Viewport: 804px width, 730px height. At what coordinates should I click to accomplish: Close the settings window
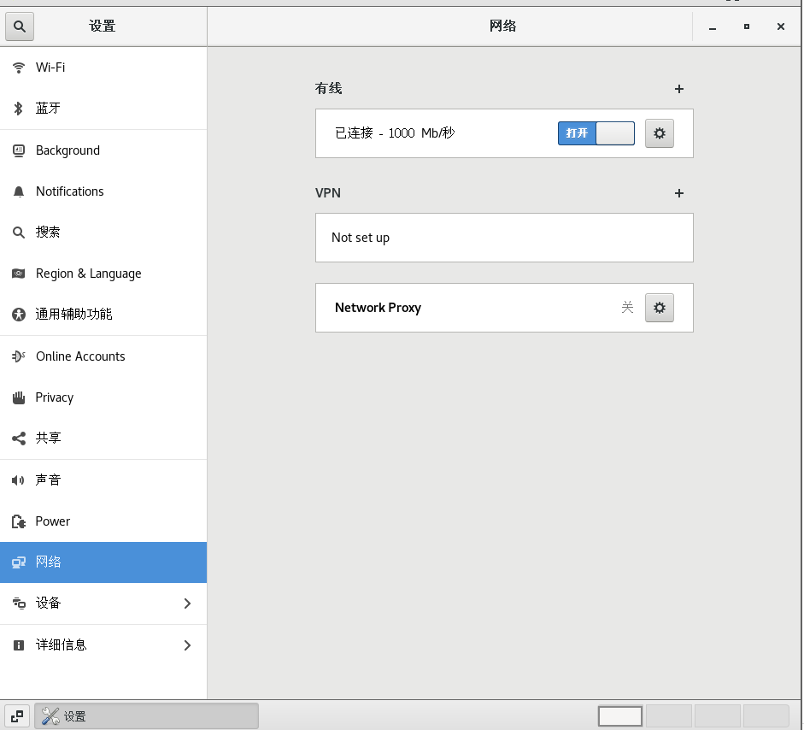point(780,26)
